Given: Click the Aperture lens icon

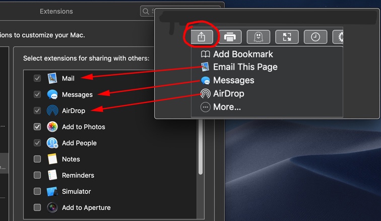Looking at the screenshot, I should pos(52,207).
